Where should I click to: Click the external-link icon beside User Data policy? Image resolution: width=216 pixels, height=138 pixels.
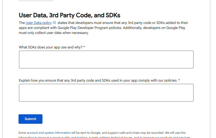click(x=54, y=23)
